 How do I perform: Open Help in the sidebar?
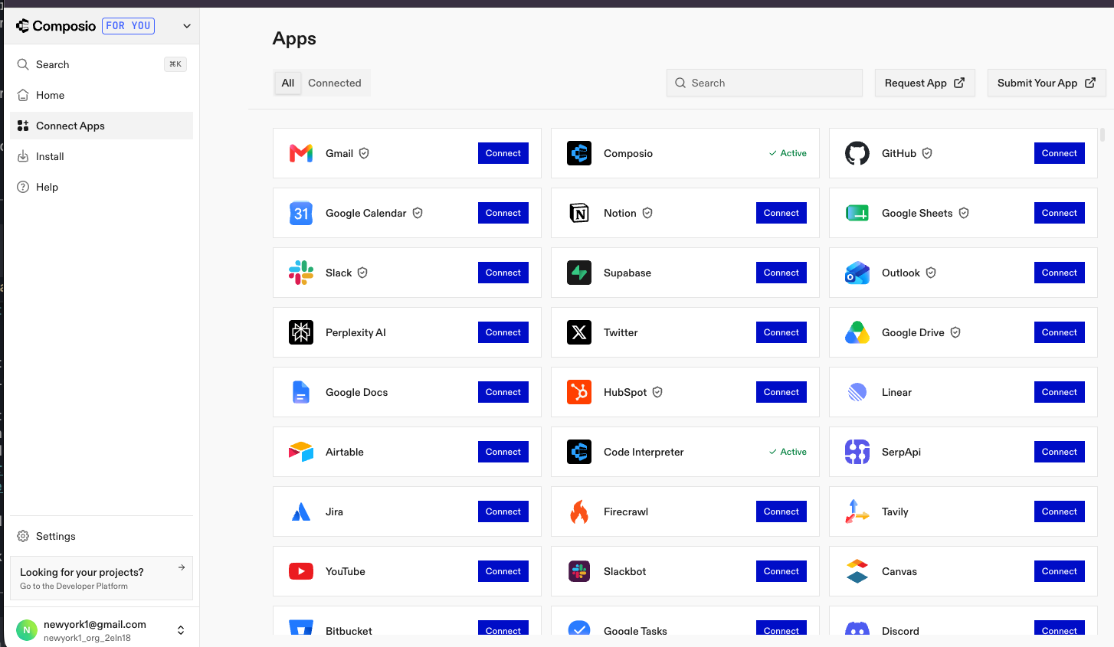101,187
